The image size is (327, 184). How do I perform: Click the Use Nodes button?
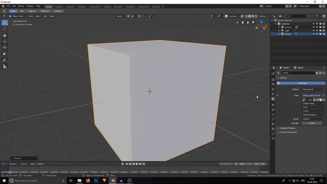click(x=301, y=83)
